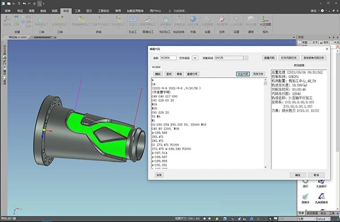Click the 替换 button above the code

tap(179, 74)
